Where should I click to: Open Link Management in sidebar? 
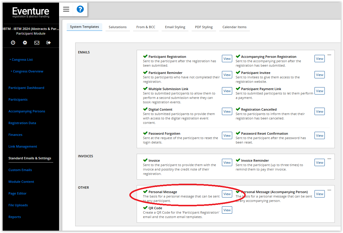coord(23,146)
